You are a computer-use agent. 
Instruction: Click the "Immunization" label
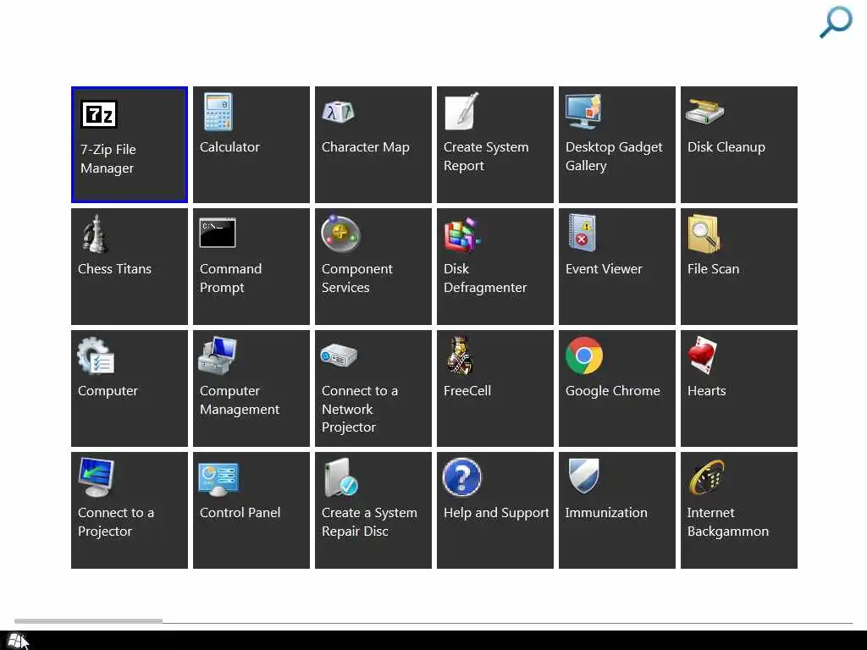(x=606, y=513)
